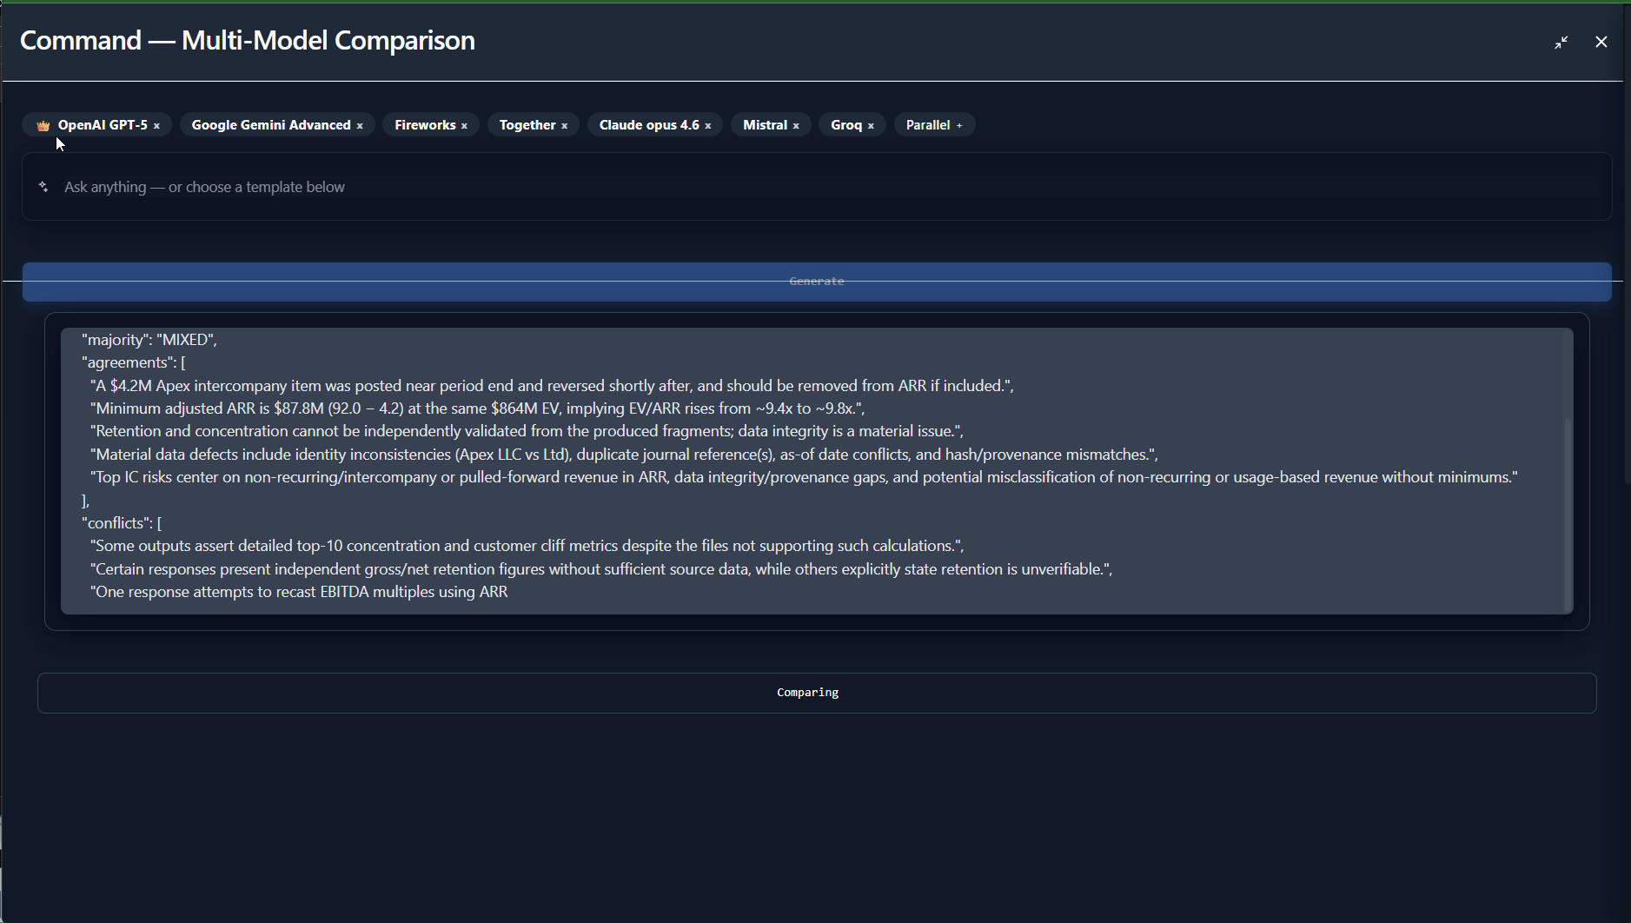The width and height of the screenshot is (1631, 923).
Task: Remove OpenAI GPT-5 with its x icon
Action: click(156, 126)
